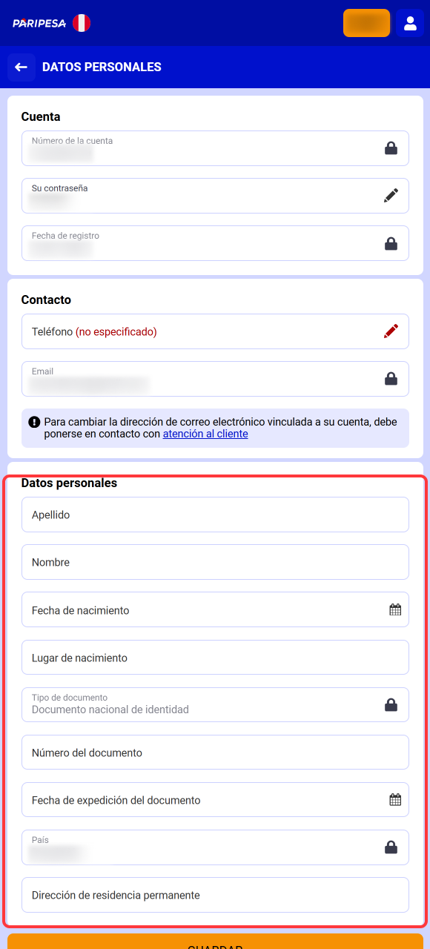Open the account menu via the person icon

410,22
